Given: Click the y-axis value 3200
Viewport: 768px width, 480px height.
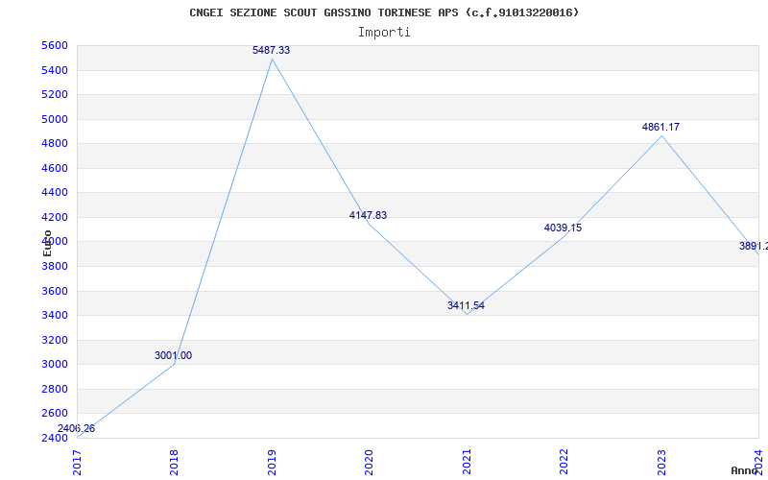Looking at the screenshot, I should point(55,341).
